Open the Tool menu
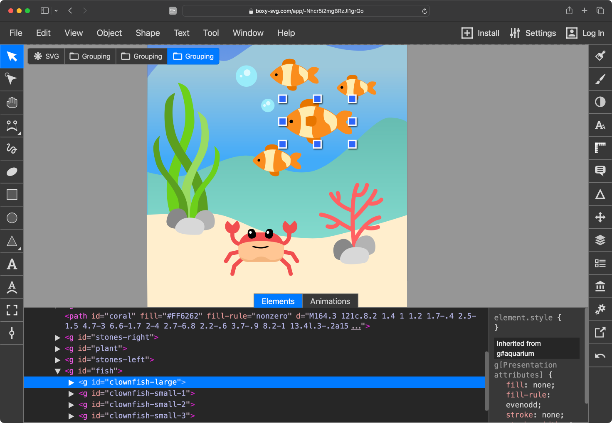 click(x=211, y=33)
